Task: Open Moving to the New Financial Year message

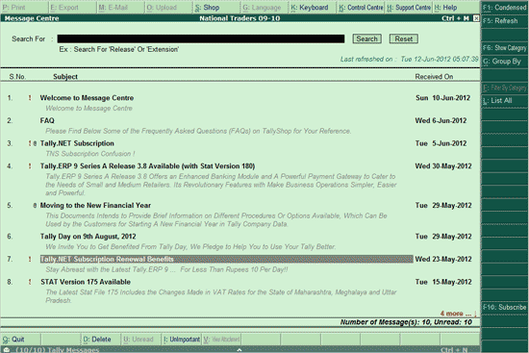Action: pyautogui.click(x=95, y=205)
